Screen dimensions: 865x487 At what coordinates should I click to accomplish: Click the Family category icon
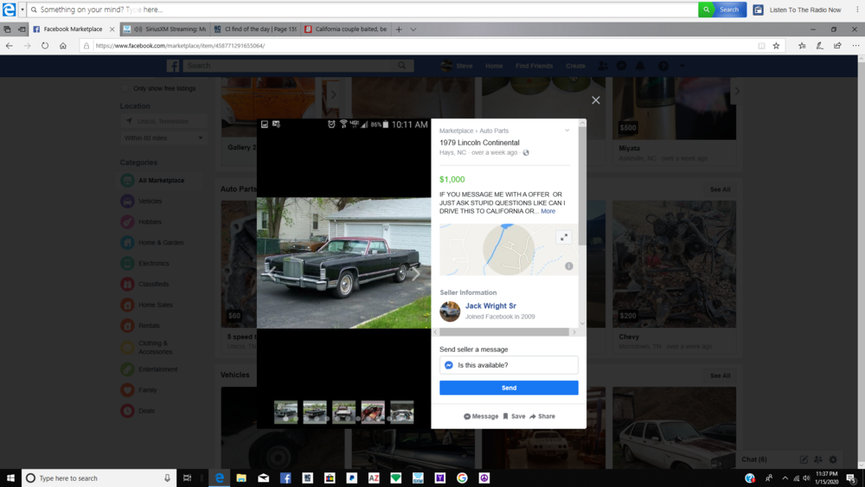[127, 390]
